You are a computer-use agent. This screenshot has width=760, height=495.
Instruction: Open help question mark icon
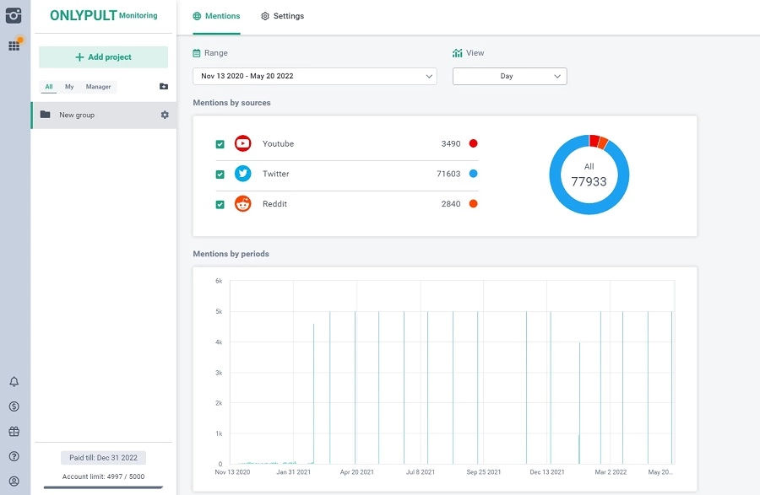tap(14, 456)
